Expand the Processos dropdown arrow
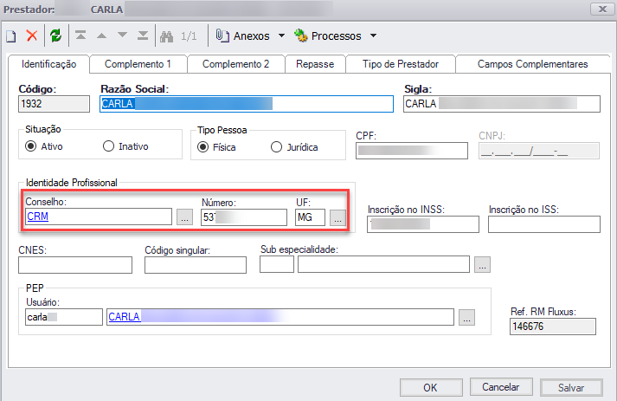The image size is (617, 401). click(x=373, y=36)
